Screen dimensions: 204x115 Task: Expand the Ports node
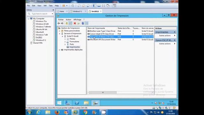65,44
